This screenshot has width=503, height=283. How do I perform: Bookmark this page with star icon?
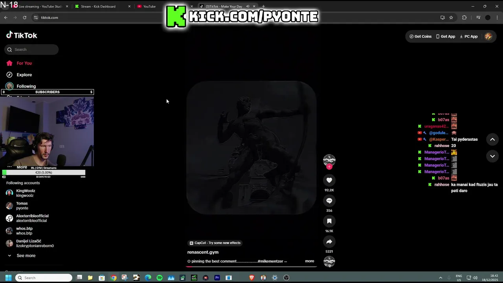click(451, 18)
